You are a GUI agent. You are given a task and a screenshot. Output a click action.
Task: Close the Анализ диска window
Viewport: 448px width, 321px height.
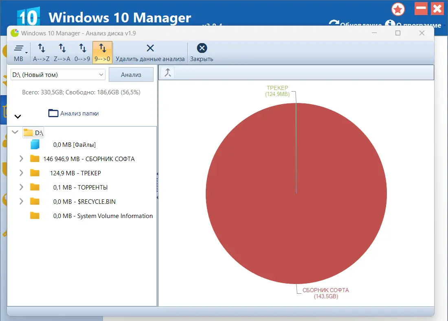pyautogui.click(x=422, y=33)
